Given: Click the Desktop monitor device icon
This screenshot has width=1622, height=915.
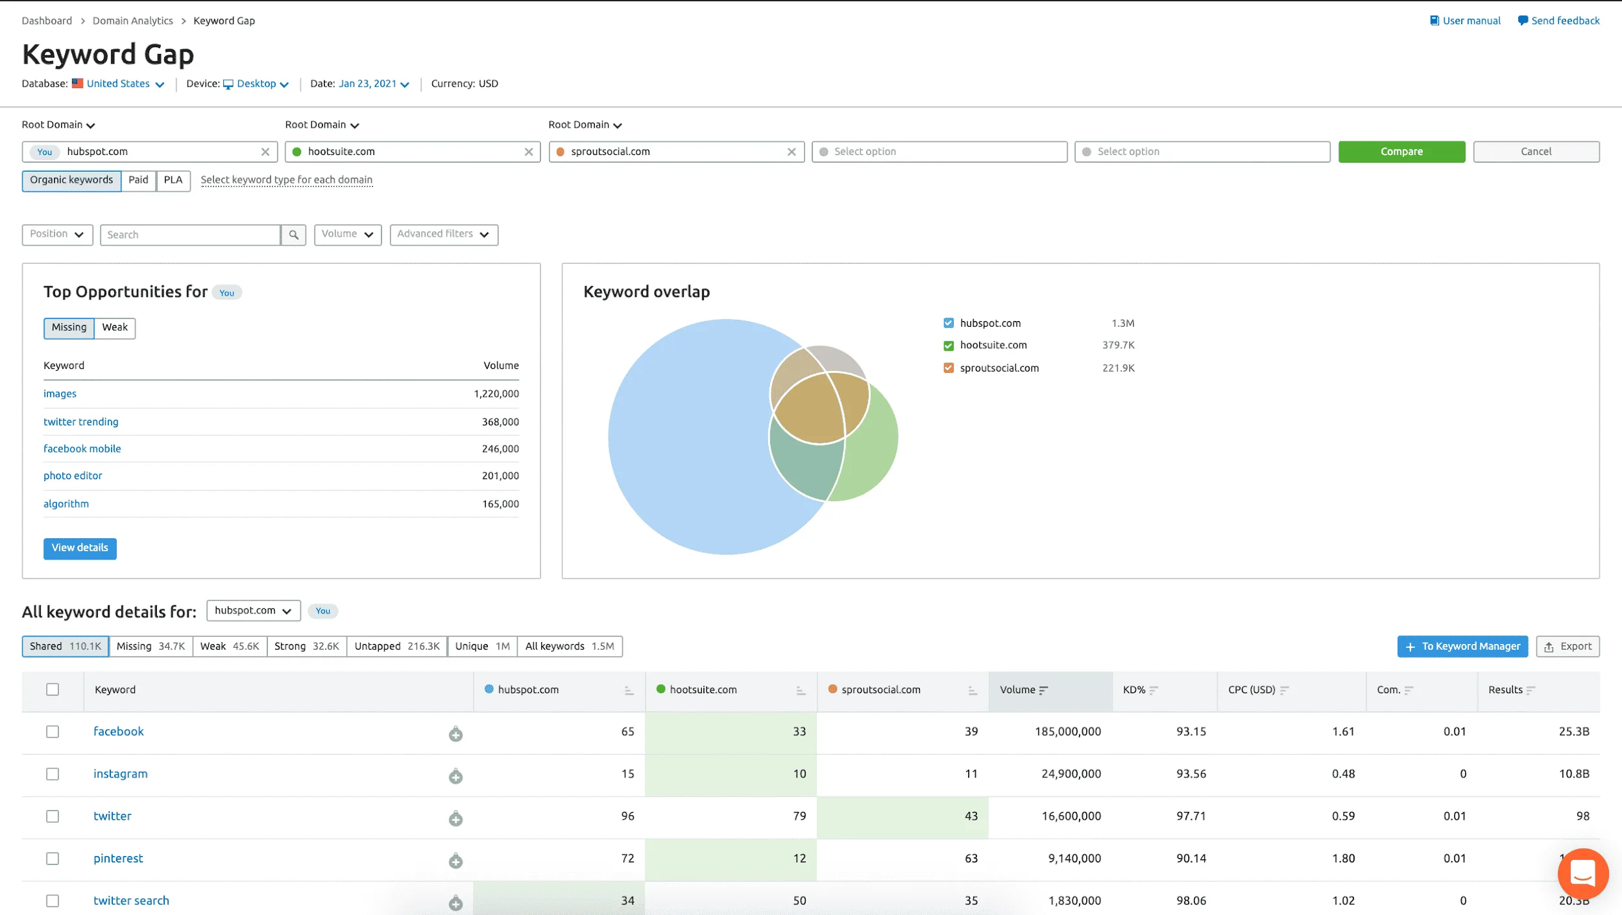Looking at the screenshot, I should 228,84.
